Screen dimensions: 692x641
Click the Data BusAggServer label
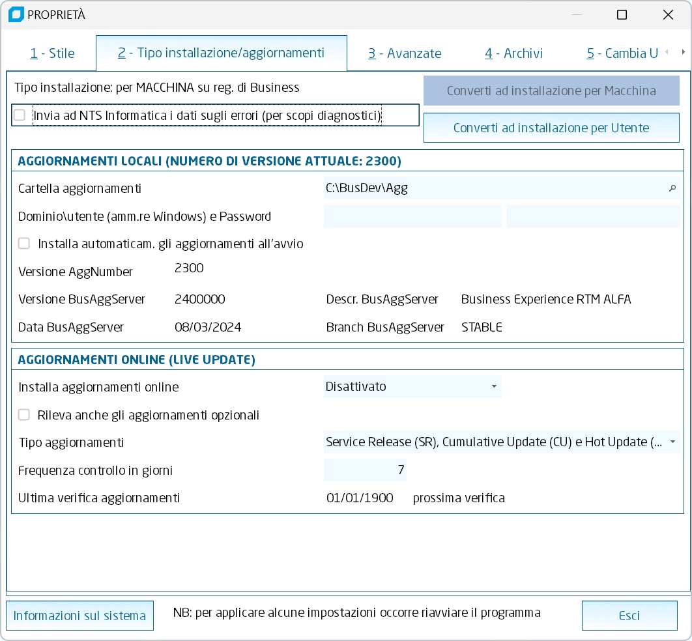coord(71,327)
